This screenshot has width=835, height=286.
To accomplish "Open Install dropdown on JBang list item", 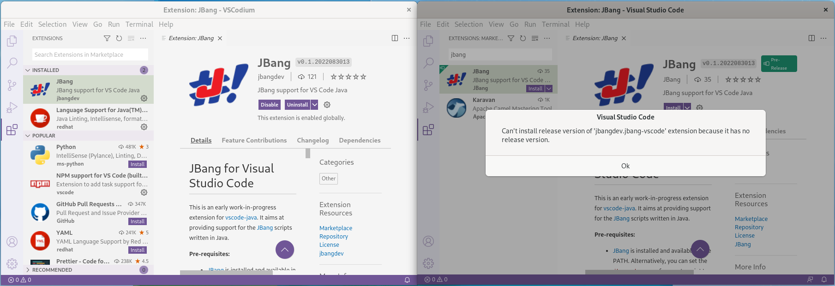I will pyautogui.click(x=549, y=89).
